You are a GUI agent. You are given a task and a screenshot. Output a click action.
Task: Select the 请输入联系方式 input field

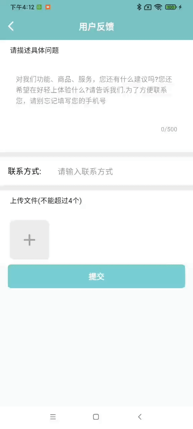click(x=85, y=171)
